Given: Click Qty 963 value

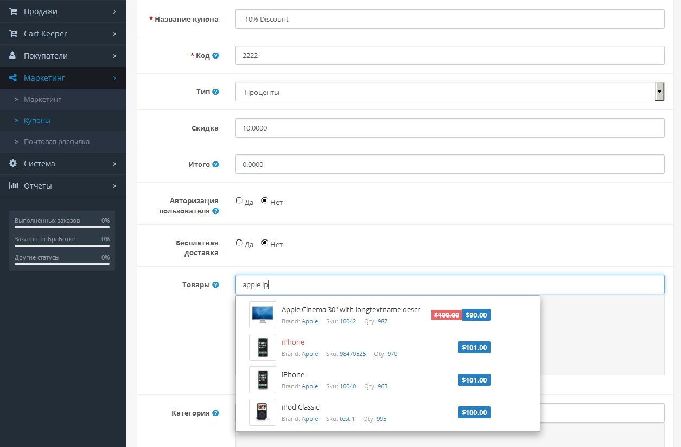Looking at the screenshot, I should coord(383,386).
